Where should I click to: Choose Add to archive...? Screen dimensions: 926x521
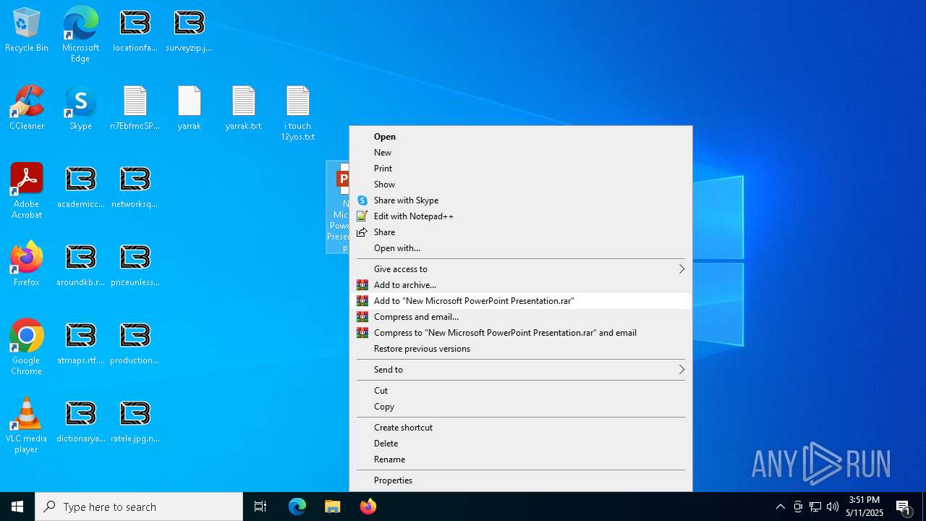[x=520, y=285]
